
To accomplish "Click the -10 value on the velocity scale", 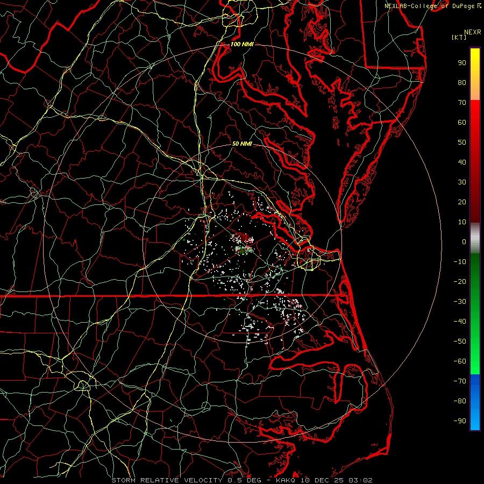I will coord(460,262).
